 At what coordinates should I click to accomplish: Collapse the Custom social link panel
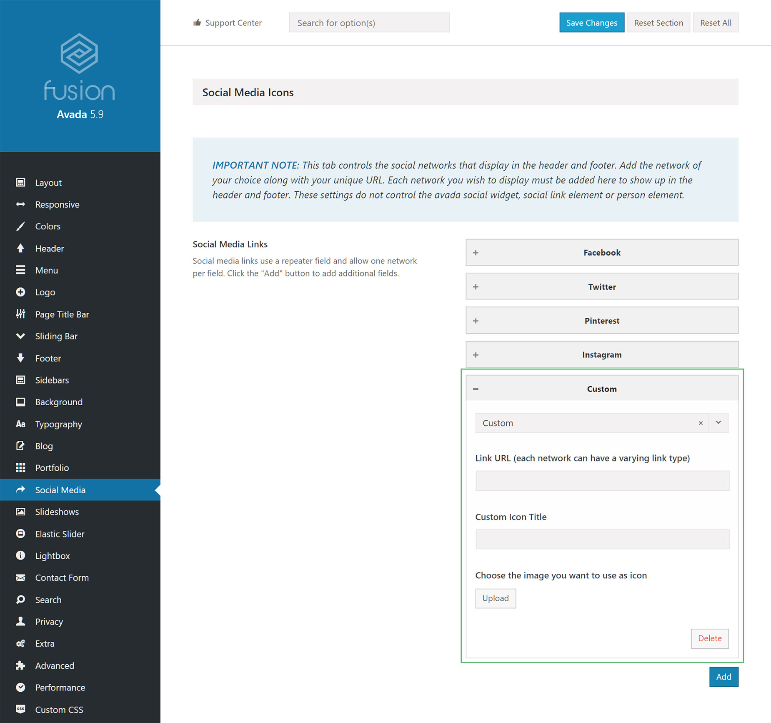[476, 389]
